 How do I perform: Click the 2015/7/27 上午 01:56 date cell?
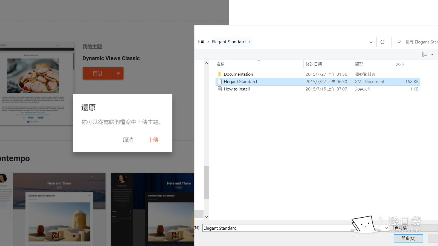point(326,74)
